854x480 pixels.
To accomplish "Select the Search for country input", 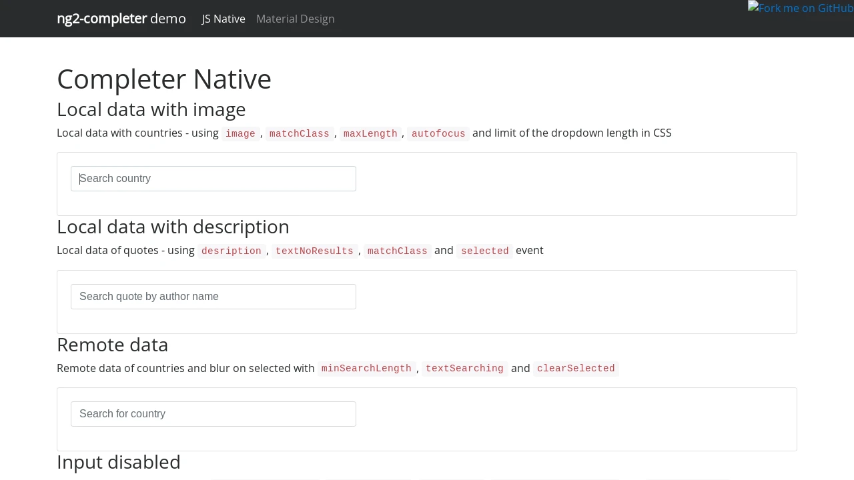I will (213, 414).
